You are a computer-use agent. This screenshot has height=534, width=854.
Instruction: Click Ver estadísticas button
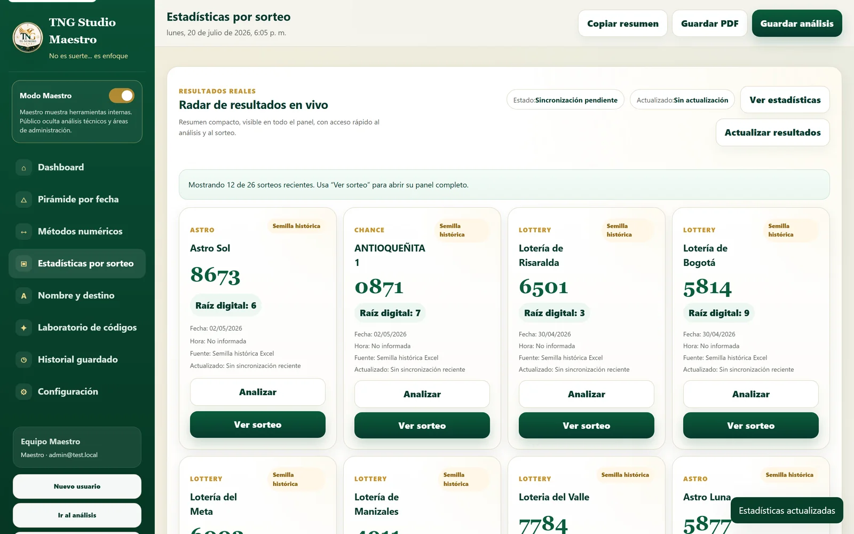785,100
